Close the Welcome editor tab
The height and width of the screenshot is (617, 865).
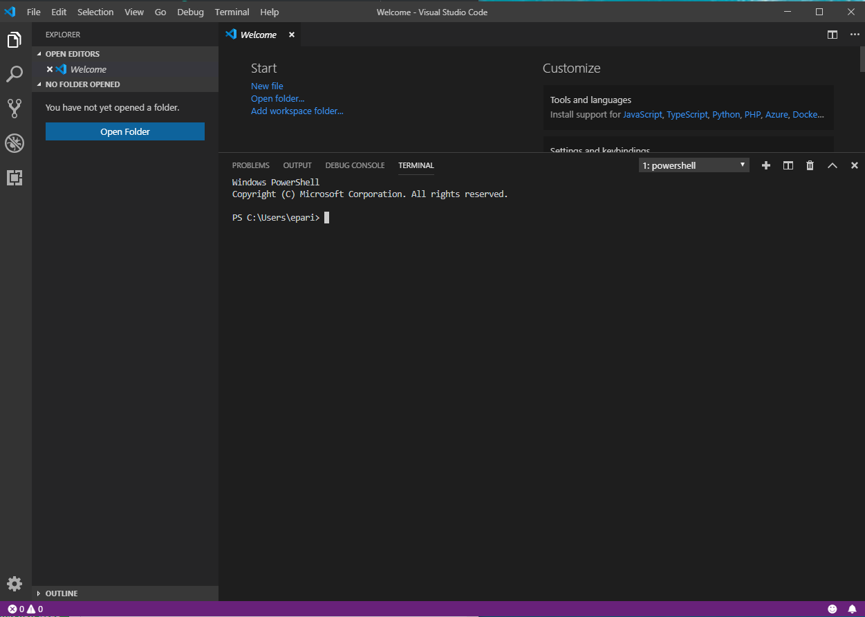point(292,35)
